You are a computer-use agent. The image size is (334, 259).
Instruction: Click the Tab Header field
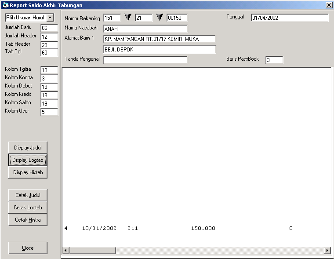49,45
